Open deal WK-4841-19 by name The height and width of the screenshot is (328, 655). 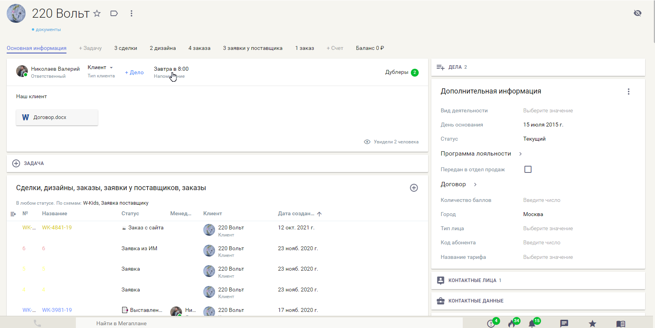click(x=57, y=228)
